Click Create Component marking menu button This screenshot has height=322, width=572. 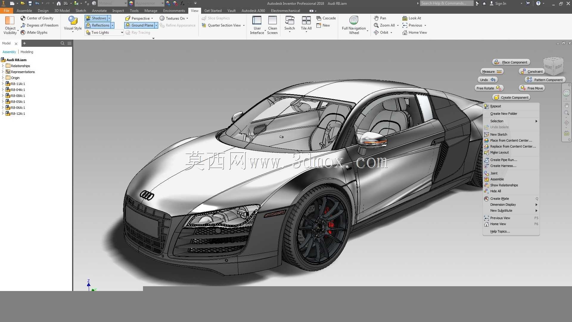[511, 97]
